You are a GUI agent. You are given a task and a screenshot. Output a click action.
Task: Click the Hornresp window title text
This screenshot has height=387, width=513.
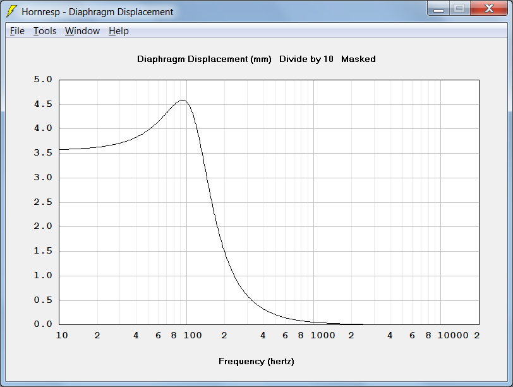pos(97,12)
